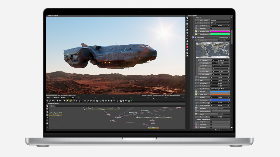Viewport: 280px width, 157px height.
Task: Click the Node inspector scroll down arrow
Action: pos(232,128)
